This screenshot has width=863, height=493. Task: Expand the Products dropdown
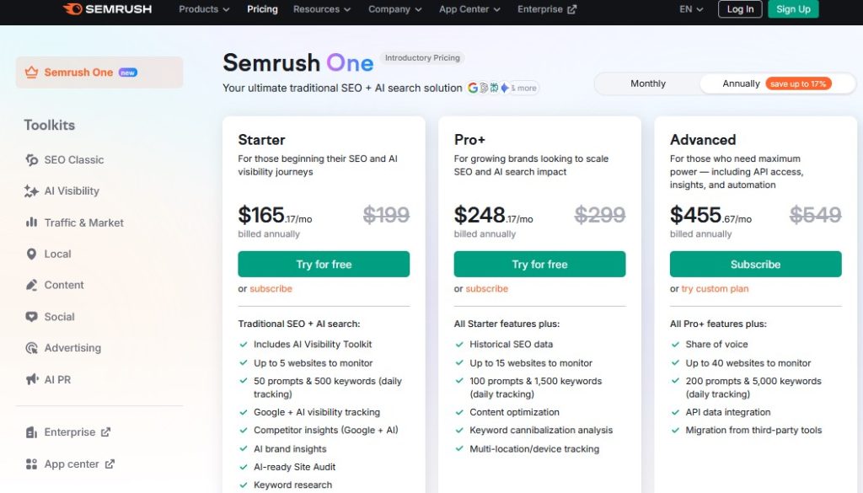[202, 10]
